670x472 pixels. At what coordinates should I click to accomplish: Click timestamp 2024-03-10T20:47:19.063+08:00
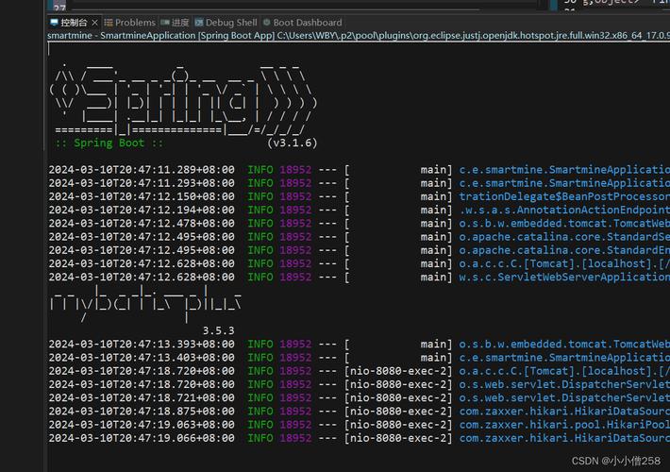(142, 425)
